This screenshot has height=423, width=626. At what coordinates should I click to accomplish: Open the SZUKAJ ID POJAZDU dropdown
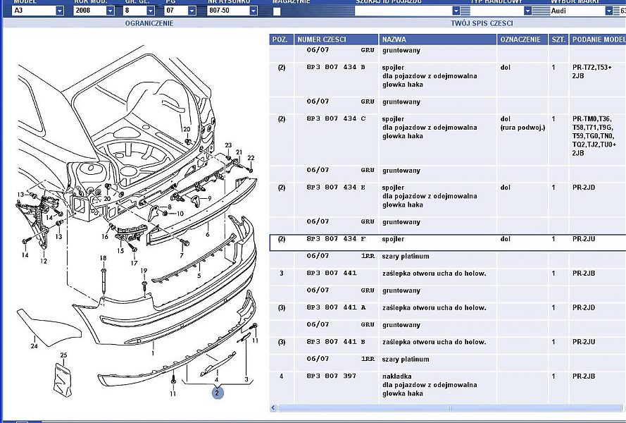(456, 11)
